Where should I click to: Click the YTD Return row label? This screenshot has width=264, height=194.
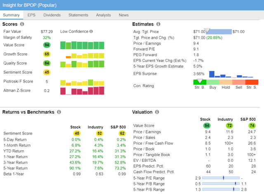[14, 151]
